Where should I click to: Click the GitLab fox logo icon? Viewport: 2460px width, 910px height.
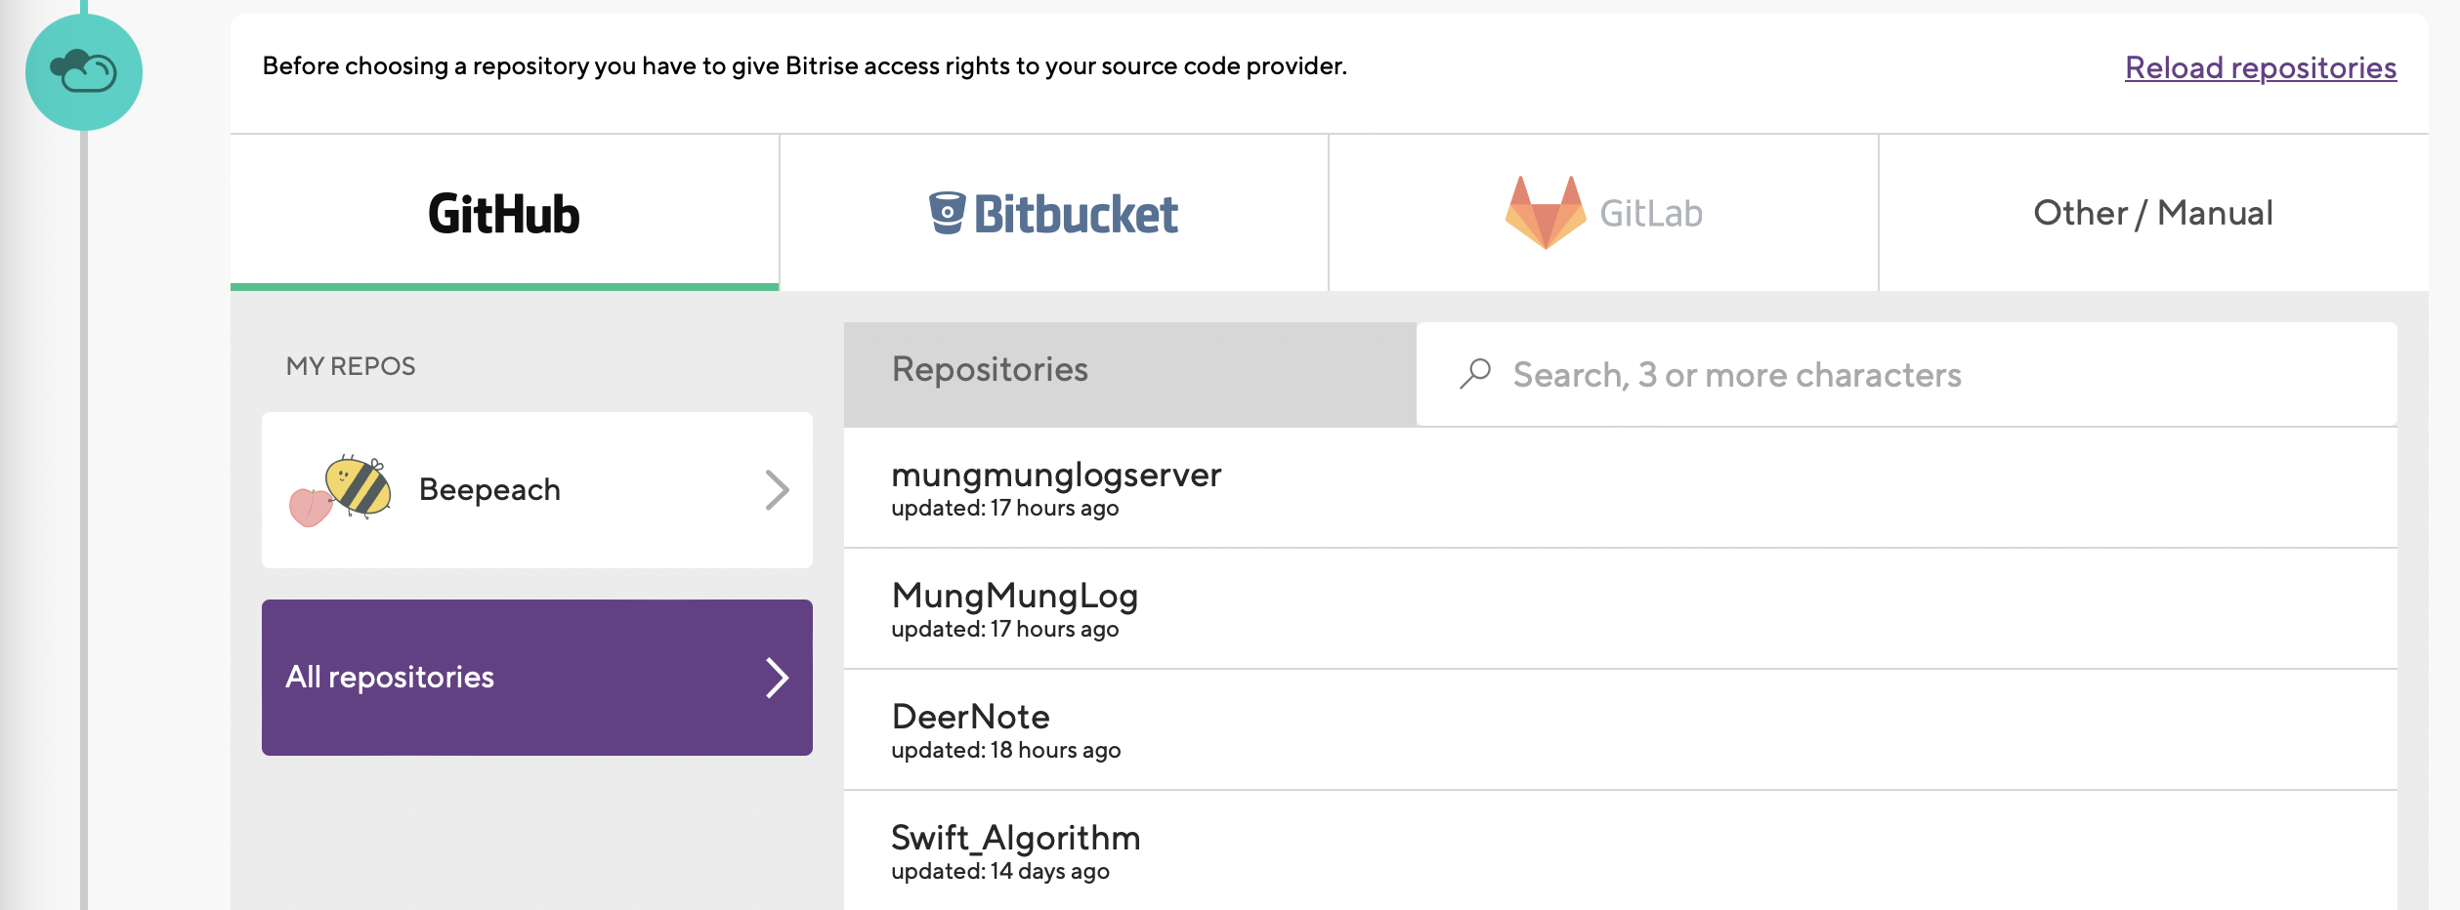(1546, 213)
